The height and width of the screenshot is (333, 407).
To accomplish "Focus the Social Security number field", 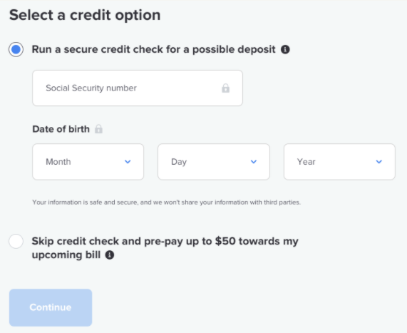I will coord(138,88).
